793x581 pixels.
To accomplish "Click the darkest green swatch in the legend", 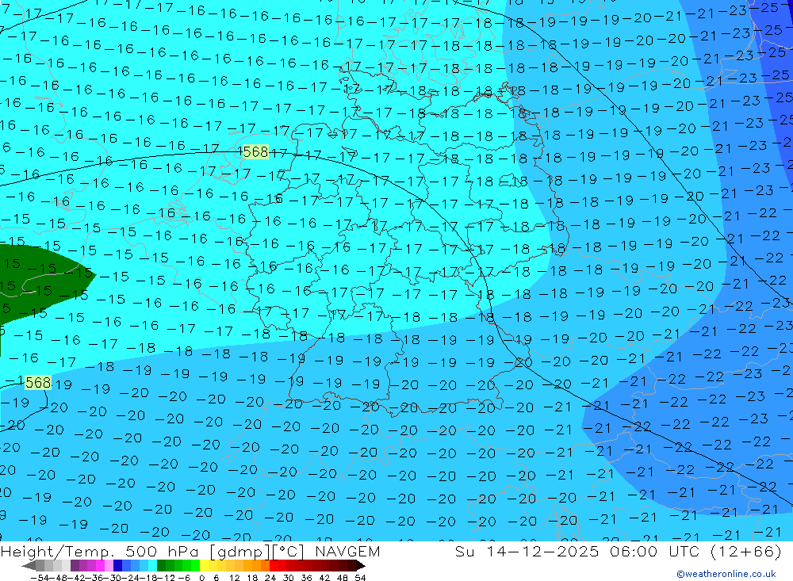I will point(161,566).
